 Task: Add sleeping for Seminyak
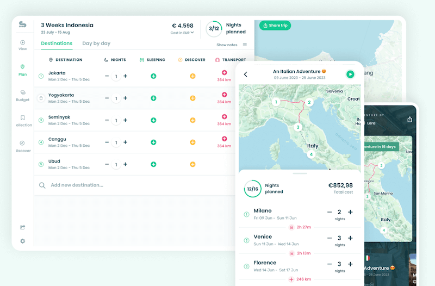(x=153, y=120)
